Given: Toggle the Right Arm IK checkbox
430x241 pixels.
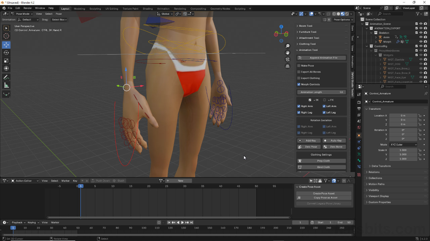Looking at the screenshot, I should tap(299, 106).
